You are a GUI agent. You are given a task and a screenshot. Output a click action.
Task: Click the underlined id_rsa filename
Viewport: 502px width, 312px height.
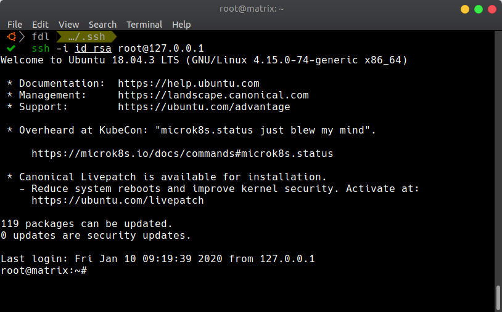[x=93, y=48]
